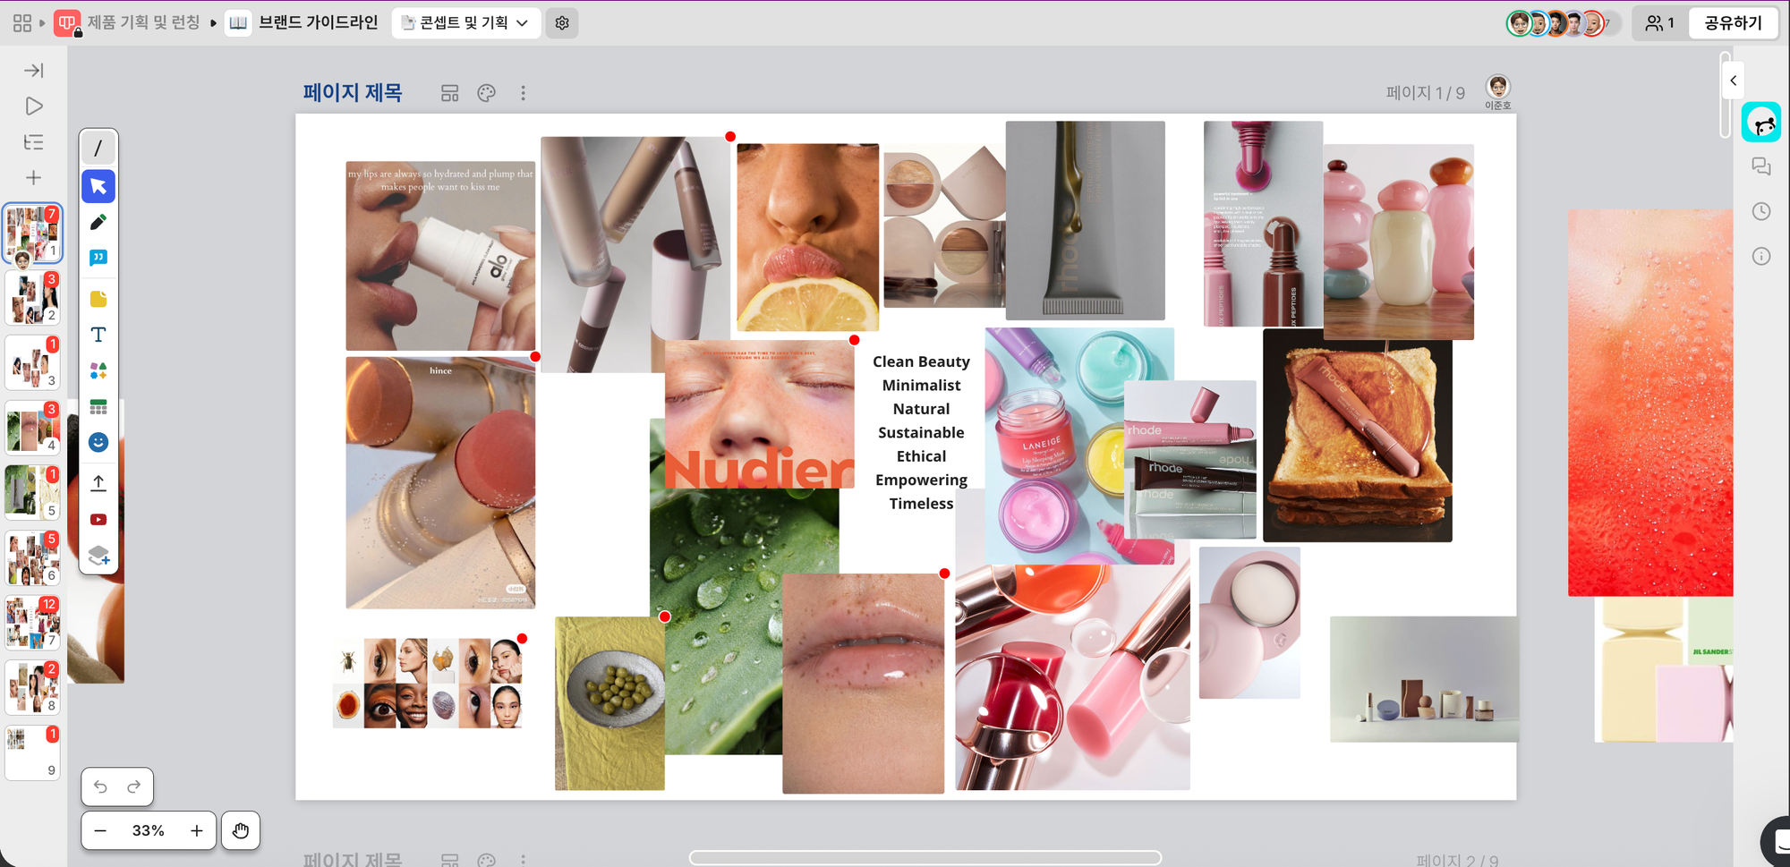
Task: Expand the right side panel chevron
Action: 1733,81
